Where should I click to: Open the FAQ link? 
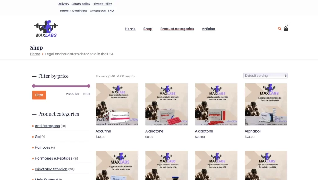(111, 11)
